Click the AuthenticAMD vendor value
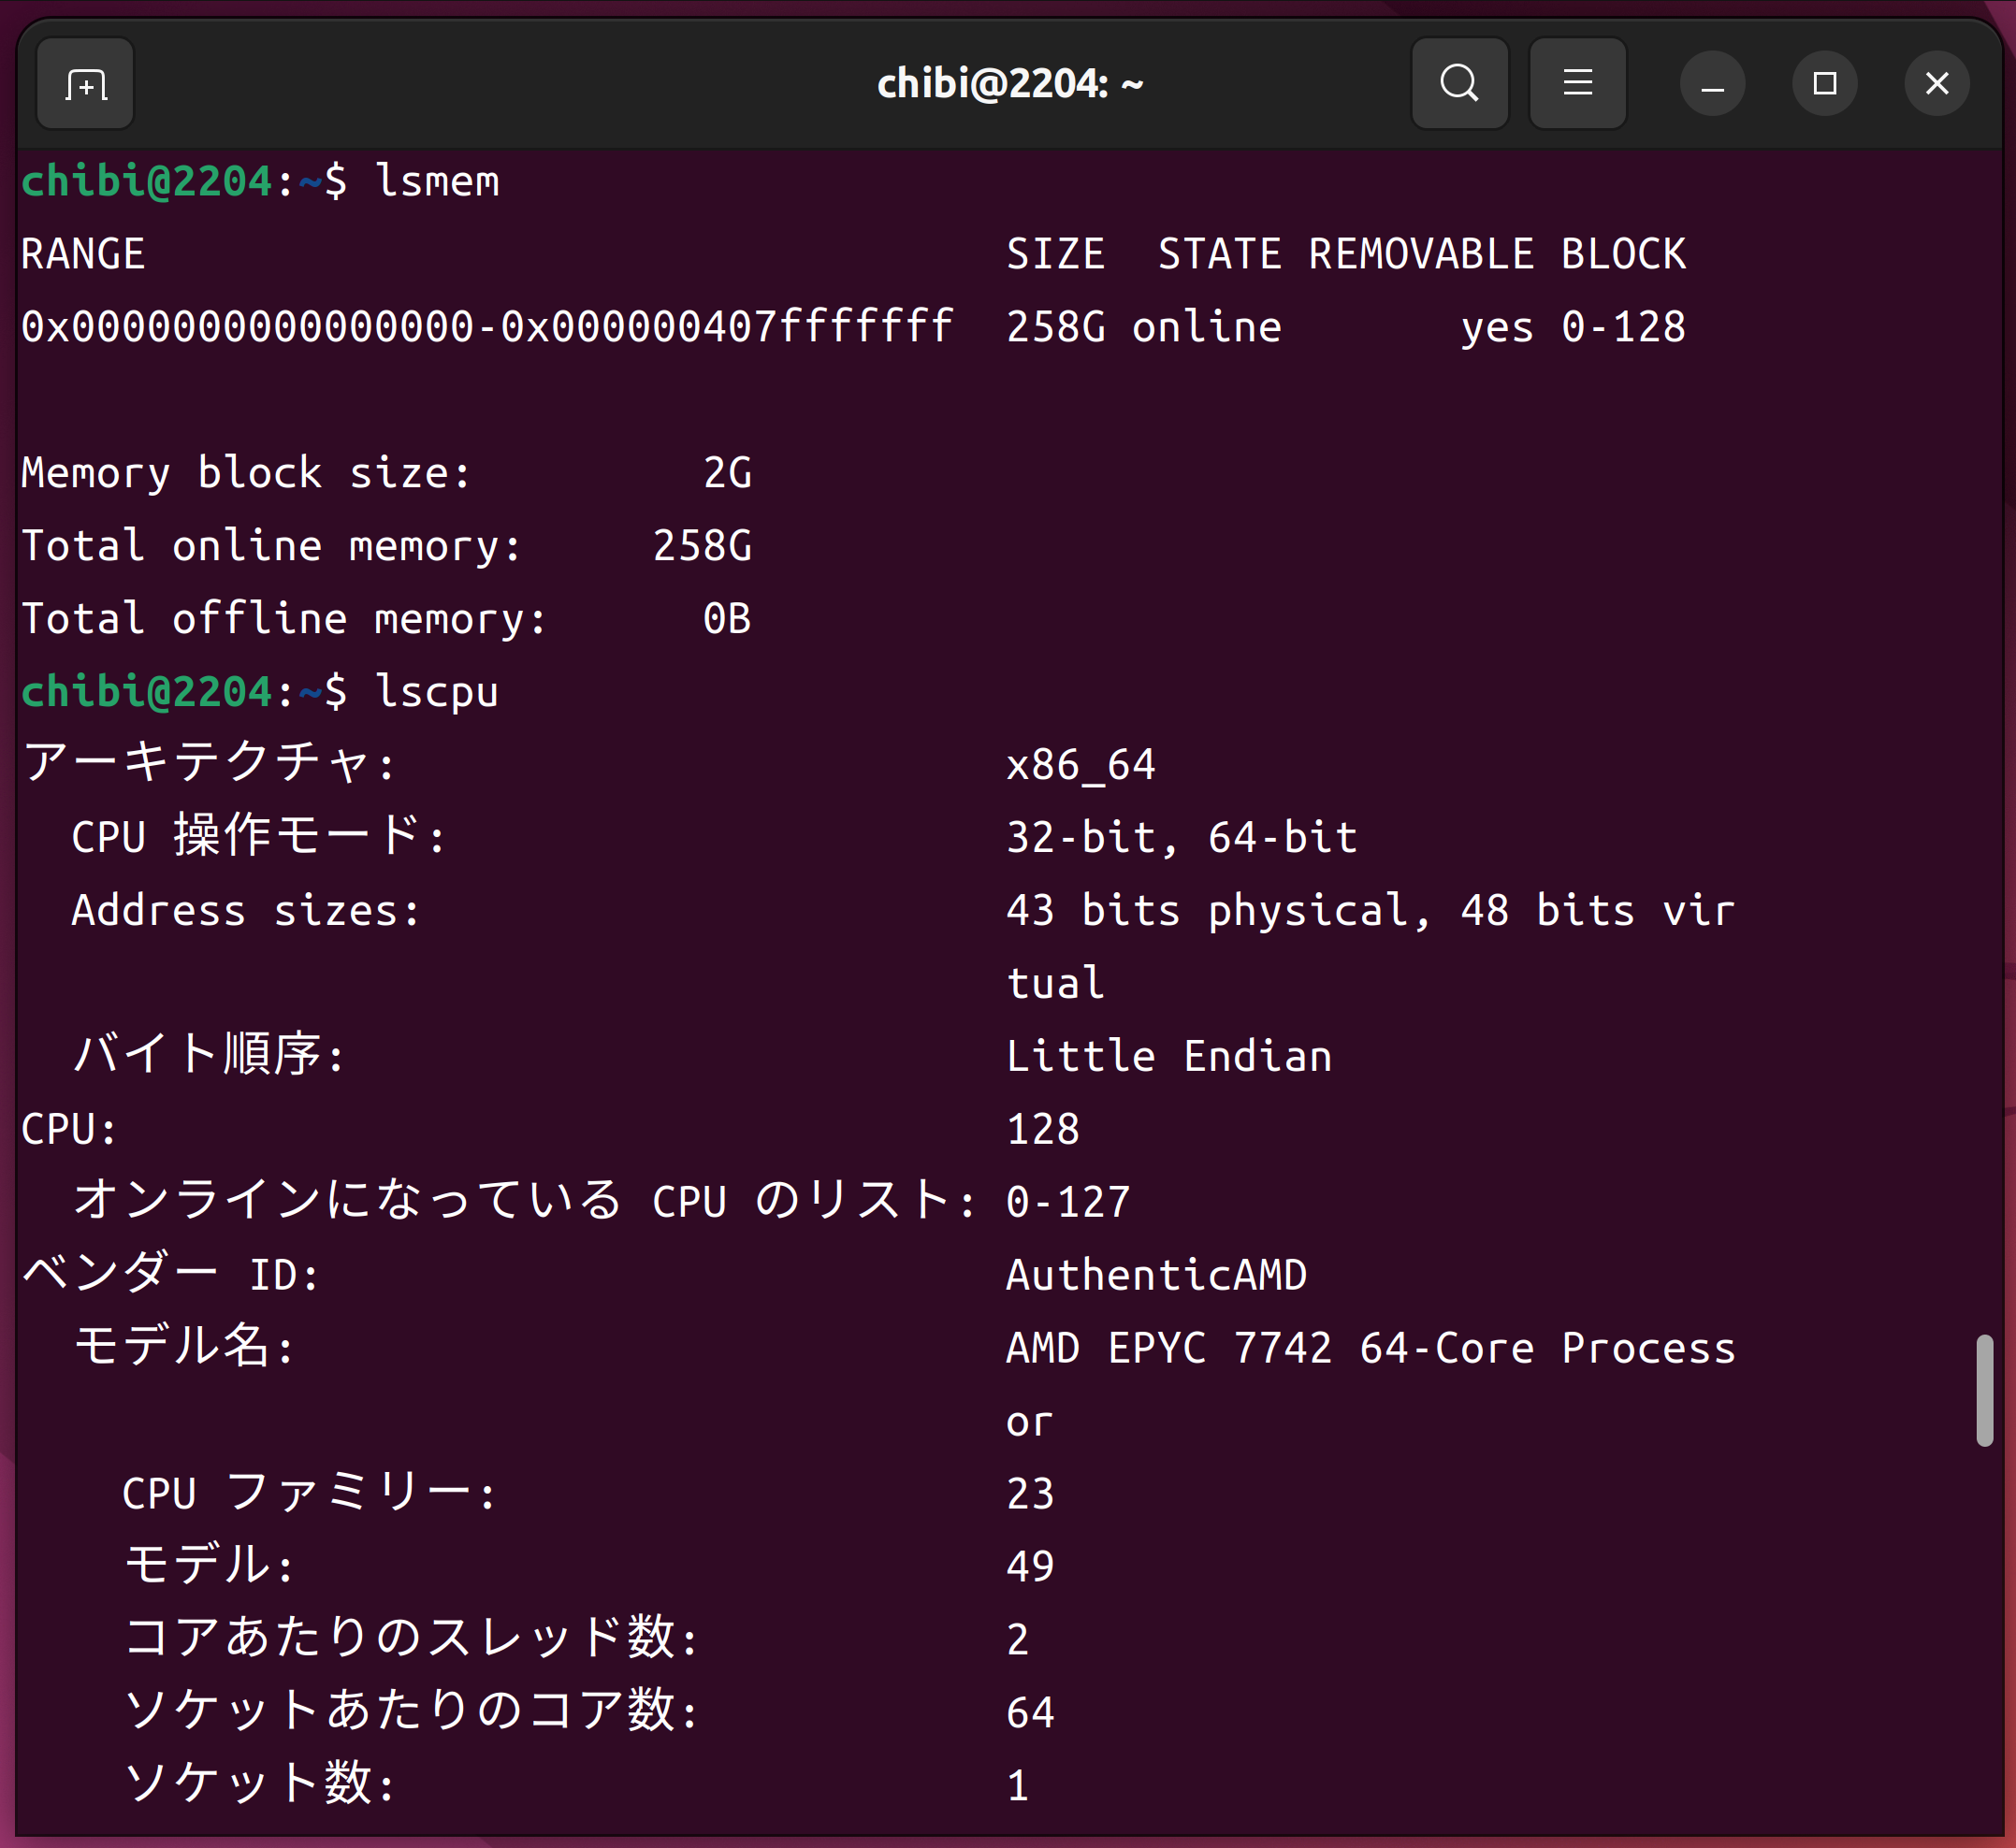 tap(1155, 1275)
